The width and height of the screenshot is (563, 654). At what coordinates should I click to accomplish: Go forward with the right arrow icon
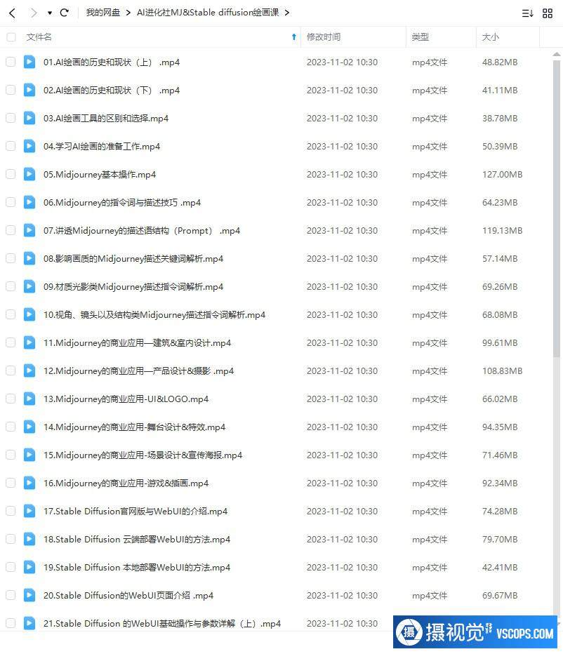[x=34, y=13]
